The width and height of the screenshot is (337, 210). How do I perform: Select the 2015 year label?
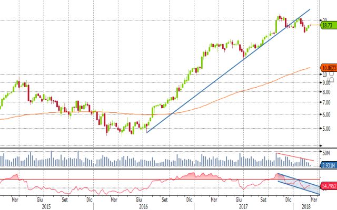coord(46,206)
